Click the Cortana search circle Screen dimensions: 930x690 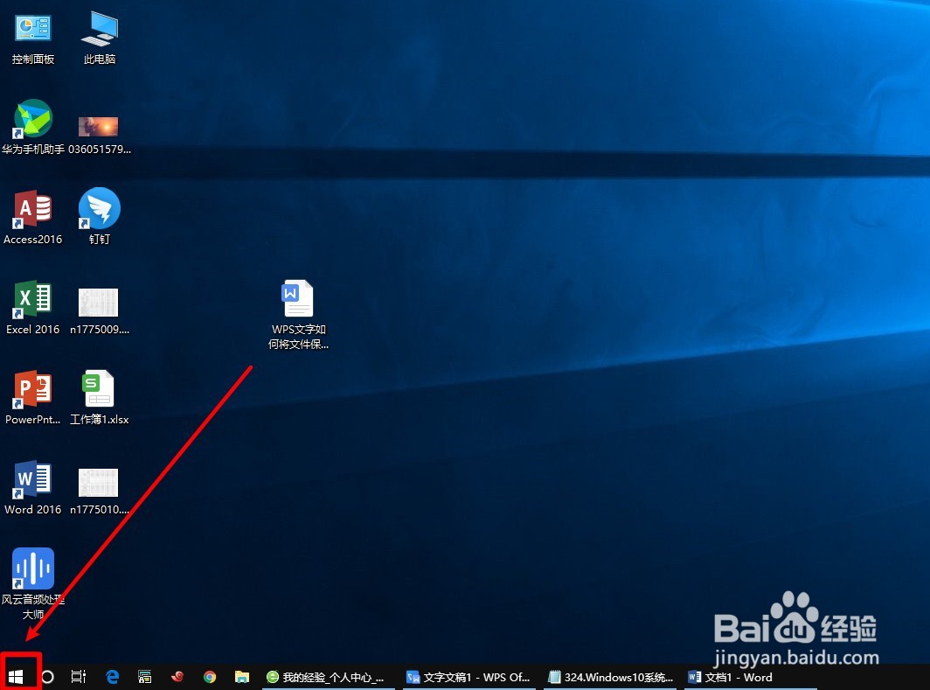coord(47,676)
